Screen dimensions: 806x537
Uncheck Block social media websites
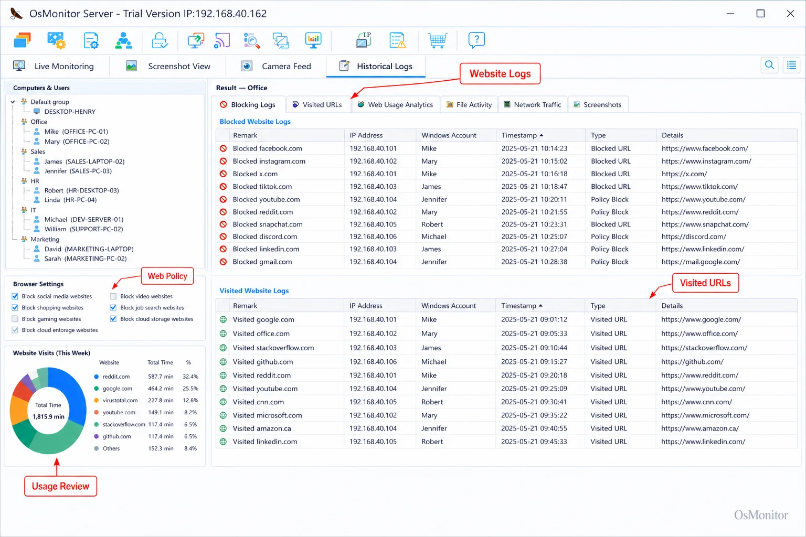(15, 296)
